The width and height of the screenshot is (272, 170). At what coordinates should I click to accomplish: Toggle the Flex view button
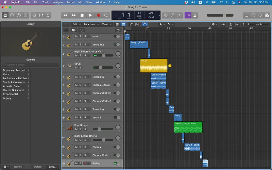point(137,24)
